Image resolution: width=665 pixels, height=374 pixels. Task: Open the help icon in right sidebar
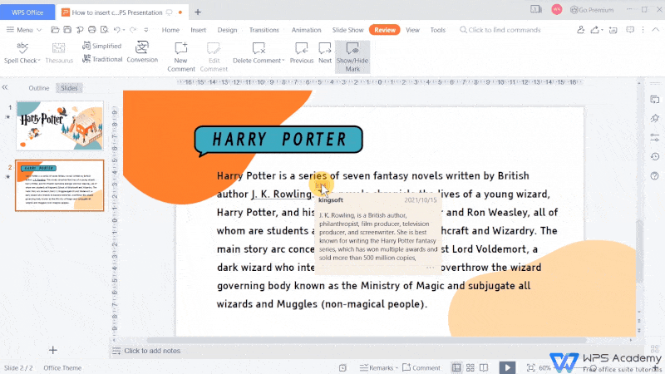pyautogui.click(x=655, y=176)
